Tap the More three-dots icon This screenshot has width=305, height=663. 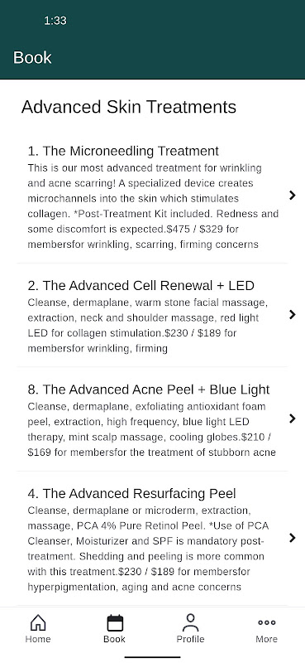267,622
